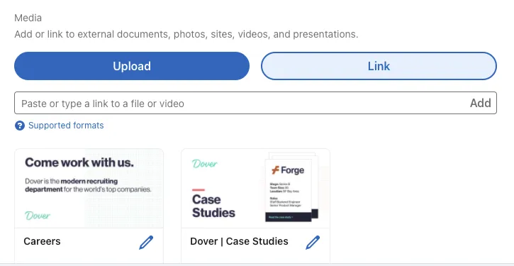The height and width of the screenshot is (266, 514).
Task: Edit the Careers media item
Action: coord(146,243)
